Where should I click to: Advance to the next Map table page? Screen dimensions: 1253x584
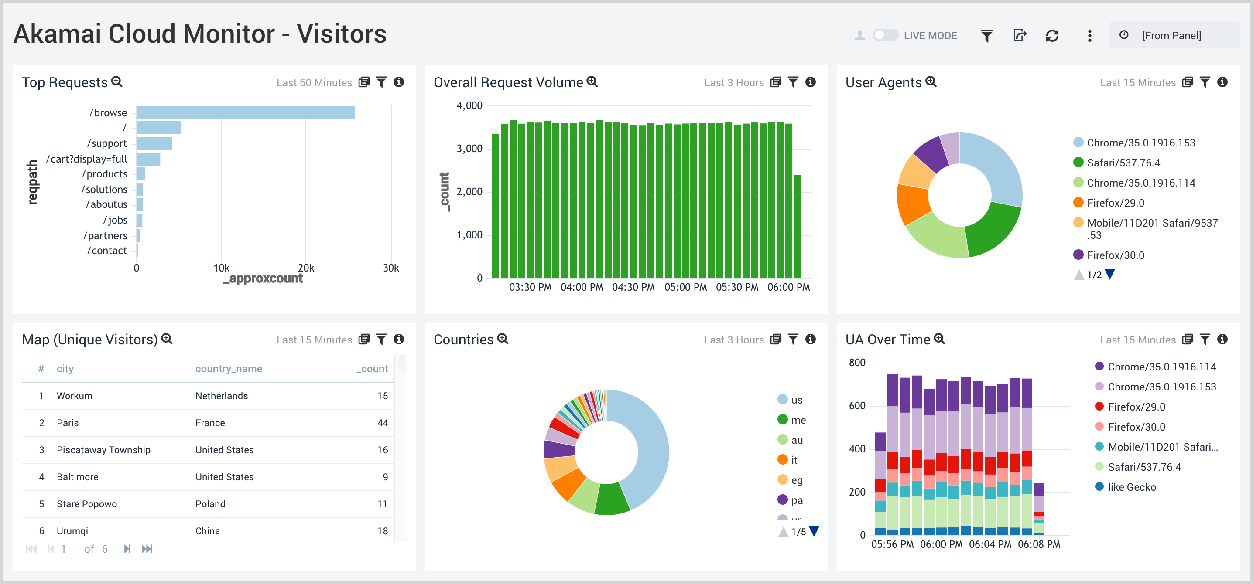(127, 549)
